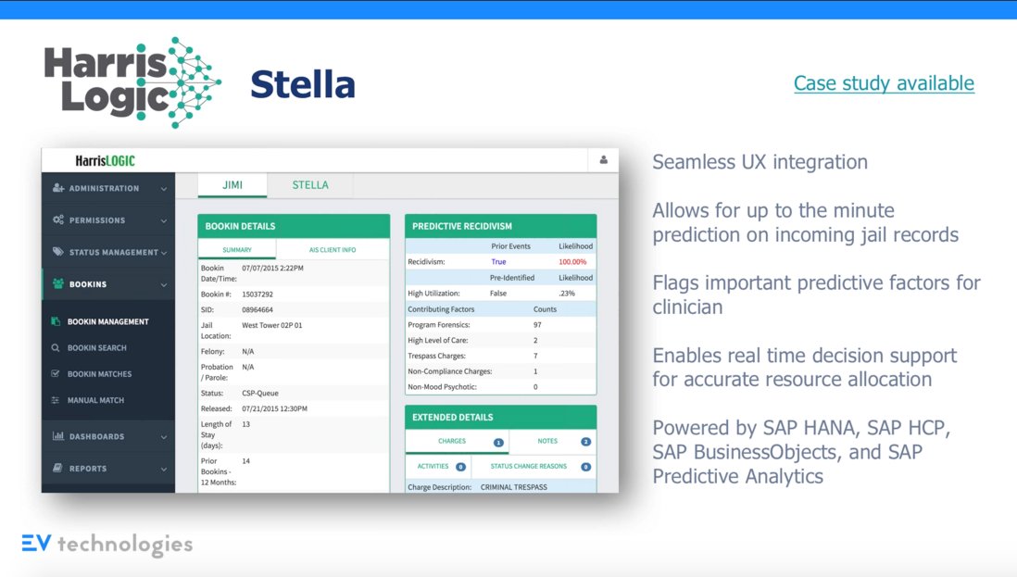Click the Manual Match sliders icon

pos(56,400)
